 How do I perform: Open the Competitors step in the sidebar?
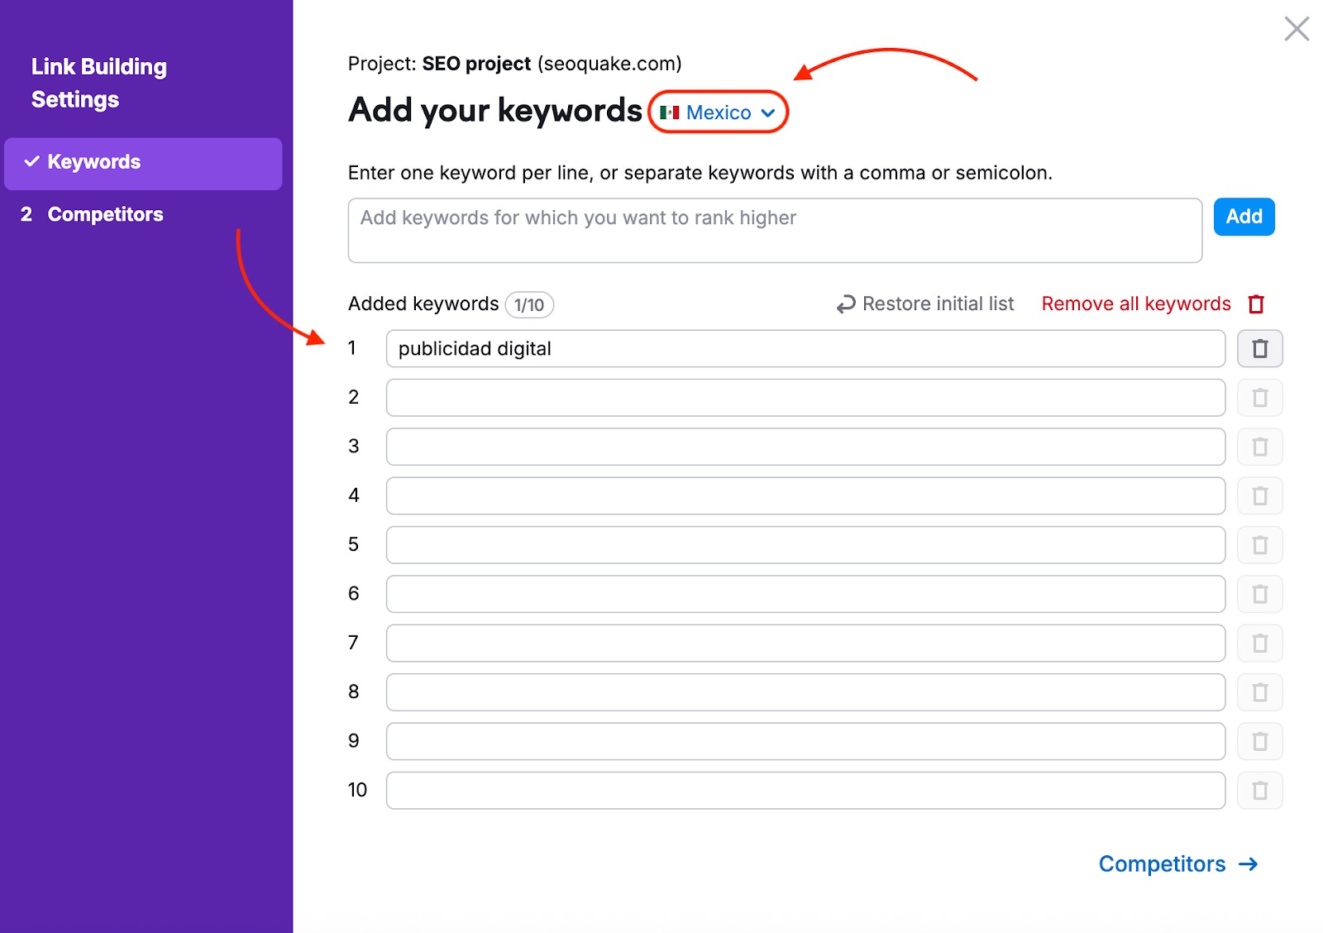point(105,214)
